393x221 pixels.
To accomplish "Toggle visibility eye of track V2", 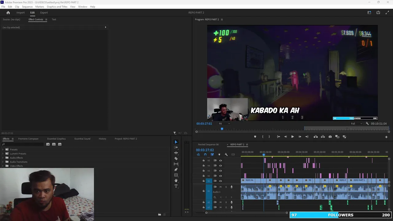I will (220, 176).
